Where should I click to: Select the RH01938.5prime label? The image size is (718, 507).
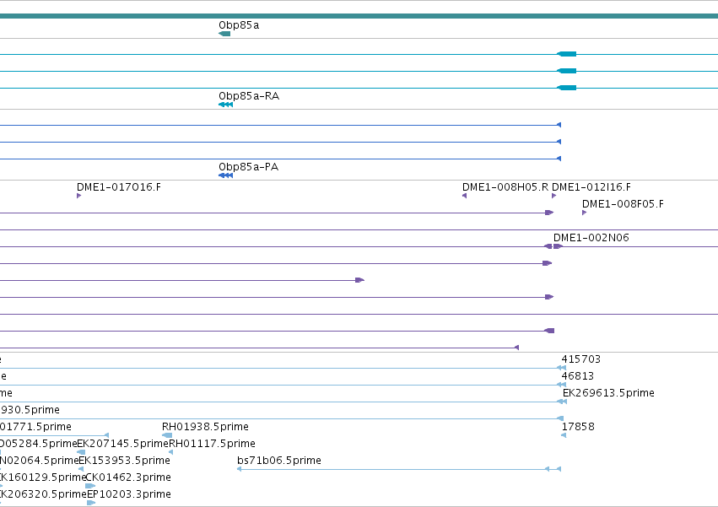205,427
